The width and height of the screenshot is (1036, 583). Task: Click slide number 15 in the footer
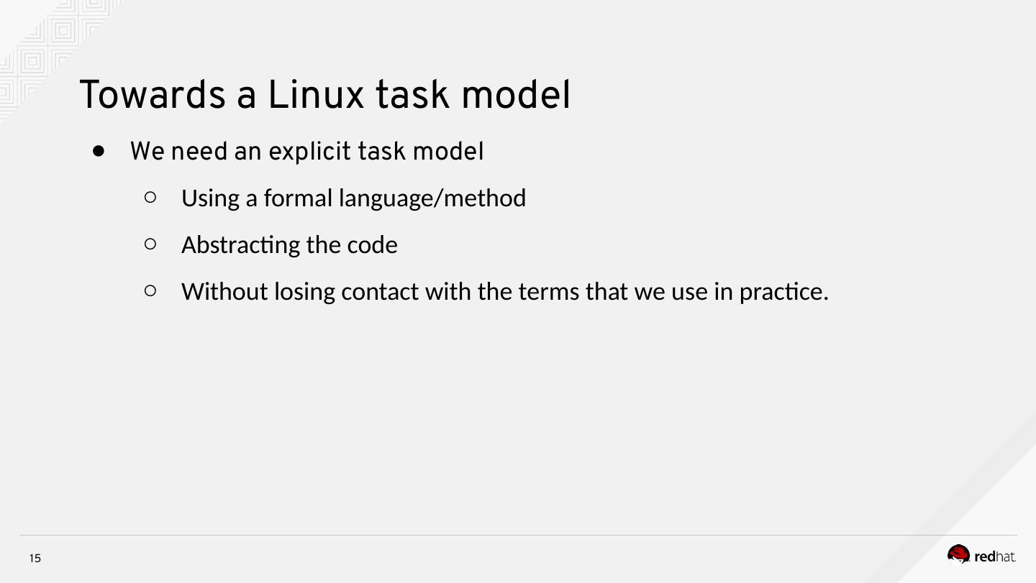coord(35,559)
